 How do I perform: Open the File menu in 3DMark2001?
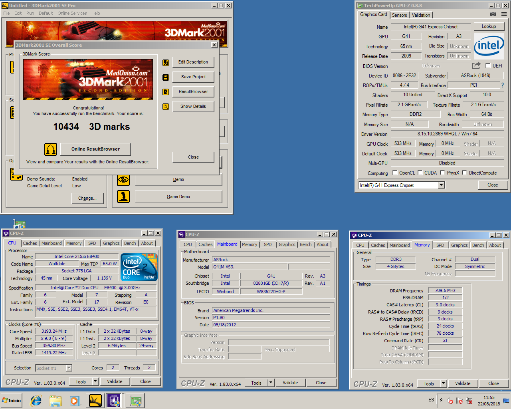click(6, 13)
